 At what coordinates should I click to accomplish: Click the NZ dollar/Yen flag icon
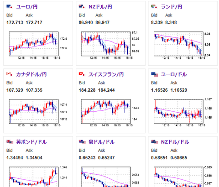[82, 6]
